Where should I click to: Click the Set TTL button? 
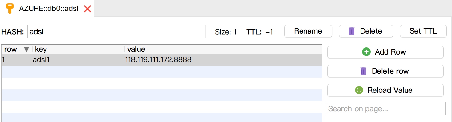(x=423, y=31)
